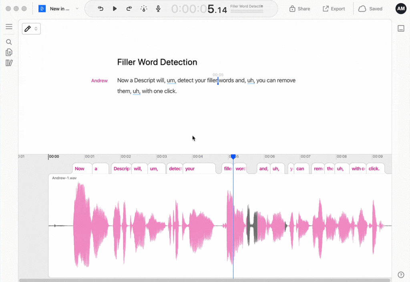The image size is (410, 282).
Task: Click the Saved cloud status
Action: [370, 9]
